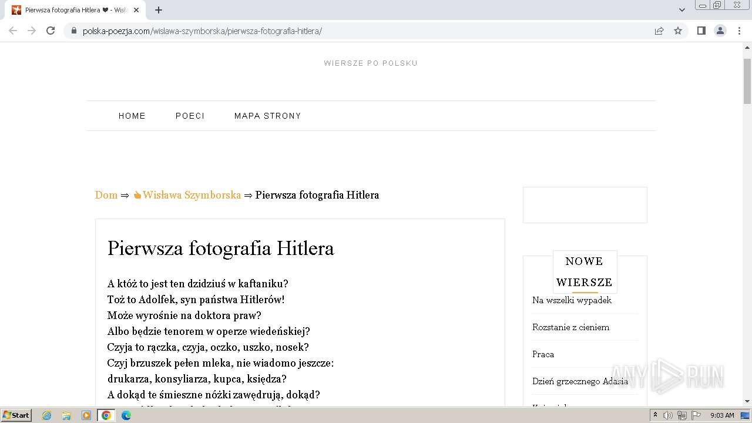Open the network tray icon

[x=682, y=415]
